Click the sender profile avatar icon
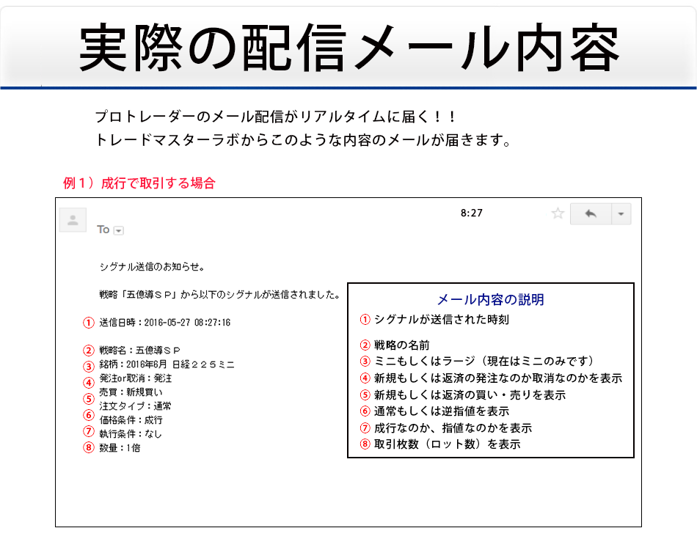Screen dimensions: 697x550 pos(73,220)
